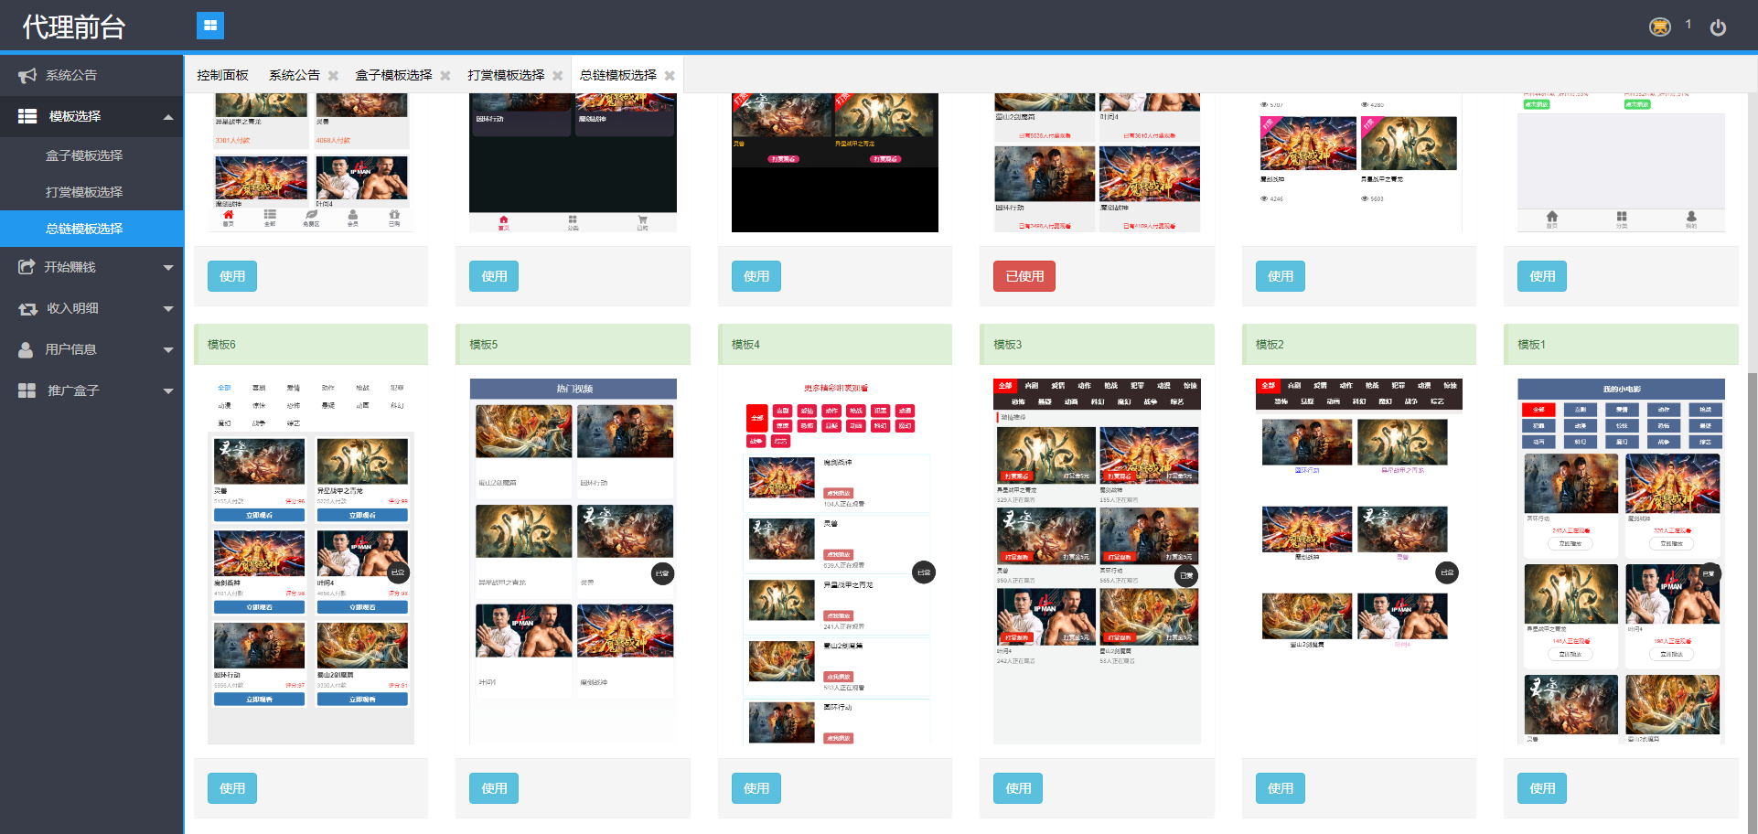Expand the 开始赚钱 menu arrow
The image size is (1758, 834).
(168, 268)
